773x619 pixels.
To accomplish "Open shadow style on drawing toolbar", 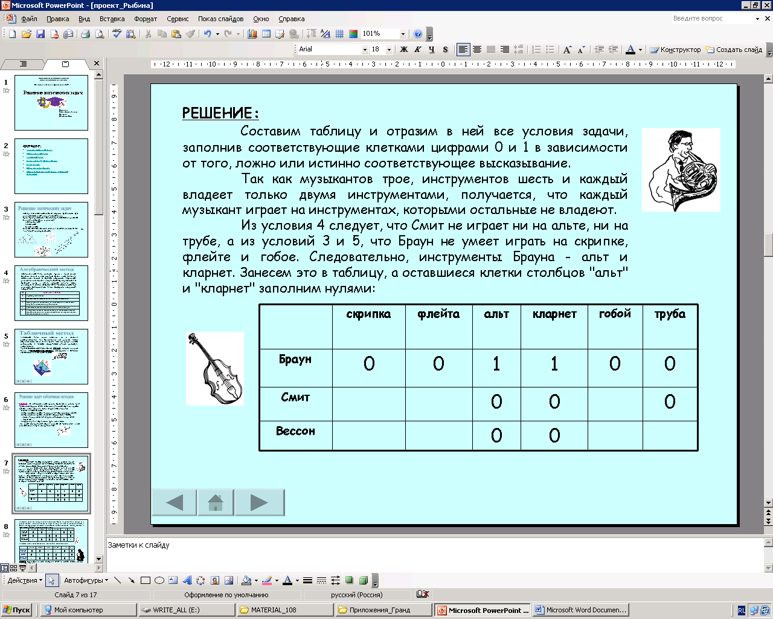I will (x=349, y=580).
